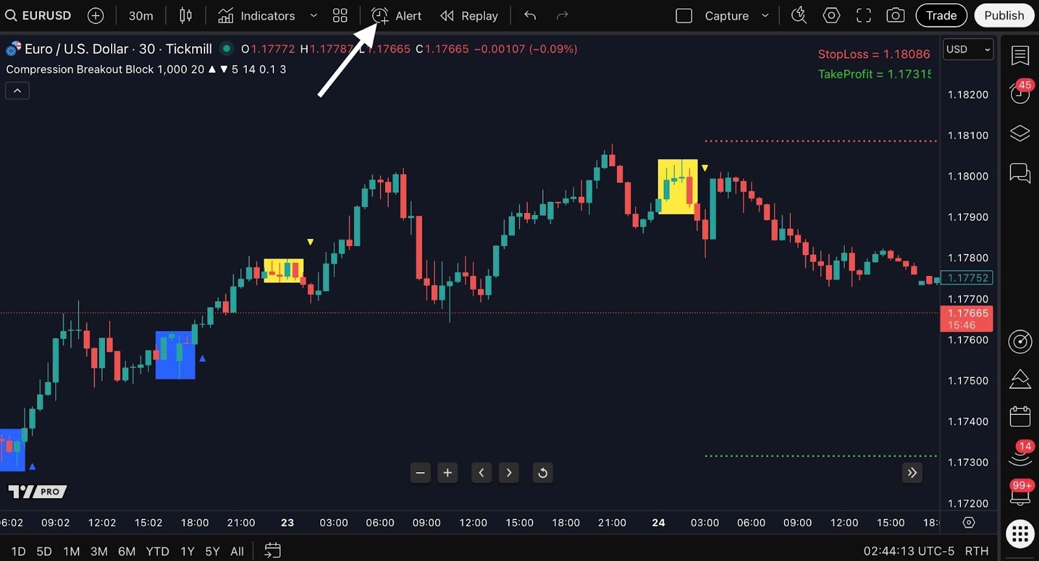Start bar Replay mode
Screen dimensions: 1039x561
coord(469,16)
